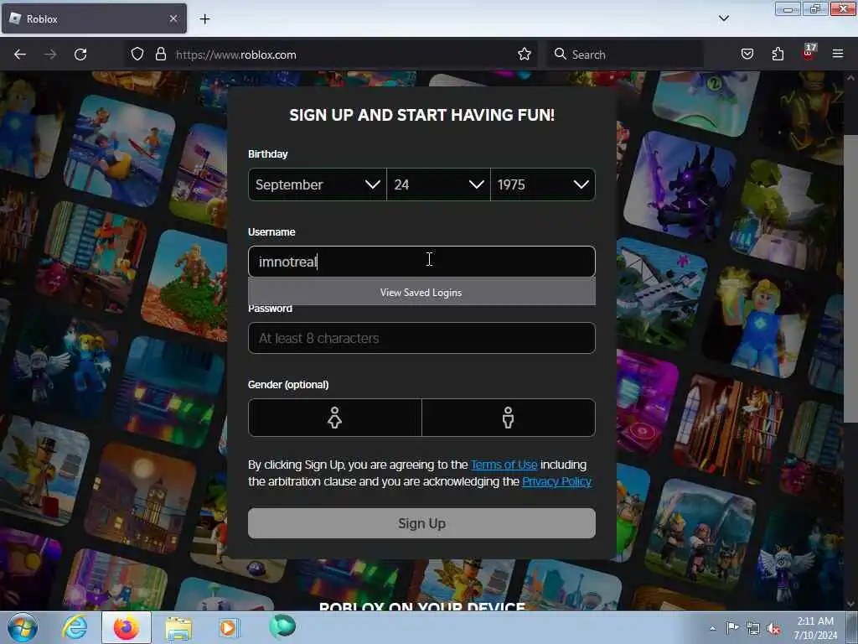Viewport: 858px width, 644px height.
Task: View site security padlock details
Action: click(160, 55)
